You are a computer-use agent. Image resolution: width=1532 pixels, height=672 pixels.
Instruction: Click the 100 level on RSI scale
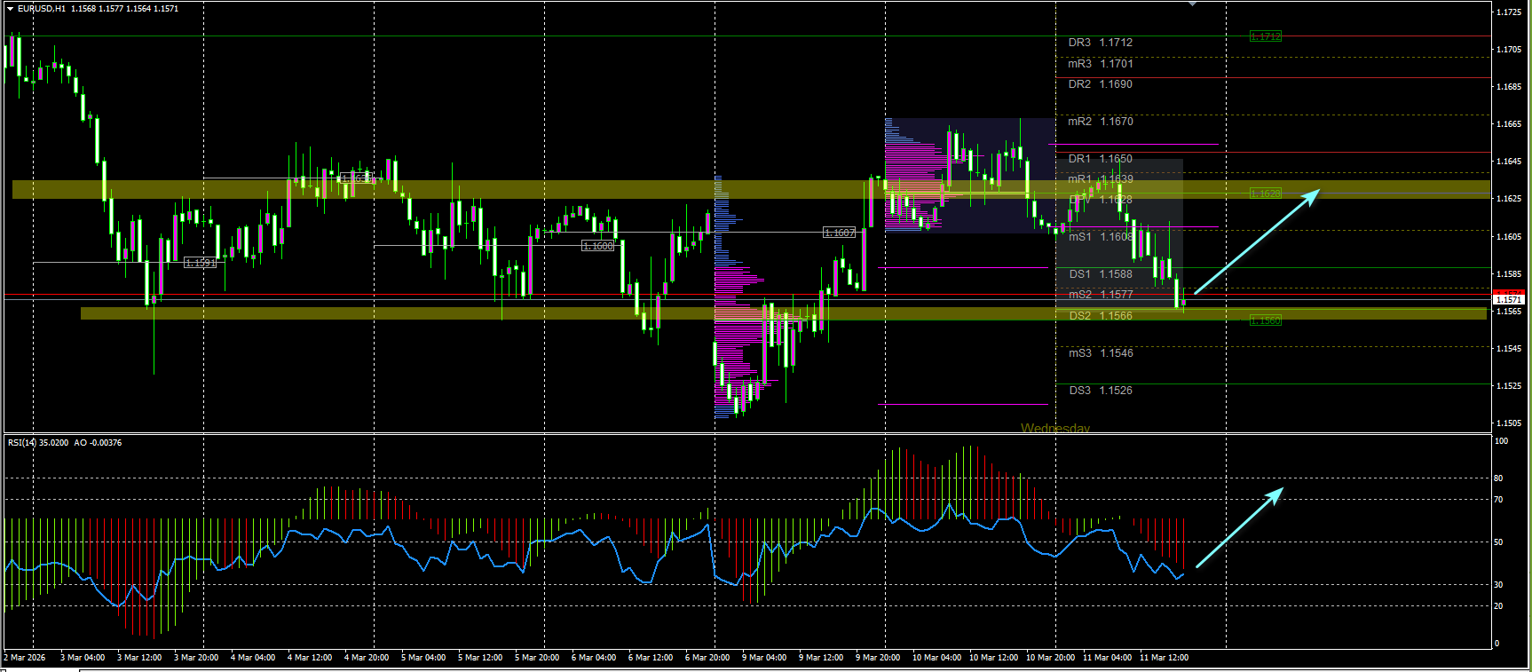(x=1501, y=441)
